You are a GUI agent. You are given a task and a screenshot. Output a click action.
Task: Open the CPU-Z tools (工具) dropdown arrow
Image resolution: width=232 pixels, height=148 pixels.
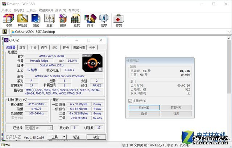pyautogui.click(x=64, y=137)
